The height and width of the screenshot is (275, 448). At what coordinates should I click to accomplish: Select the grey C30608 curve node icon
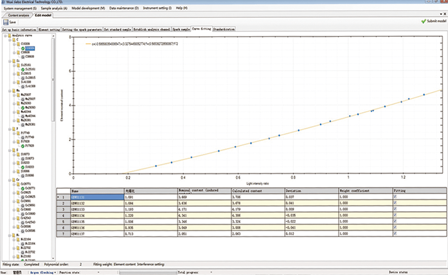[x=23, y=56]
